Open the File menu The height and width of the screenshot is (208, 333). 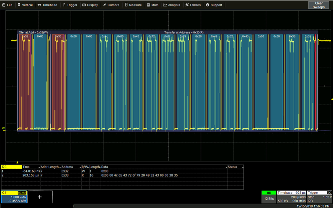(7, 5)
